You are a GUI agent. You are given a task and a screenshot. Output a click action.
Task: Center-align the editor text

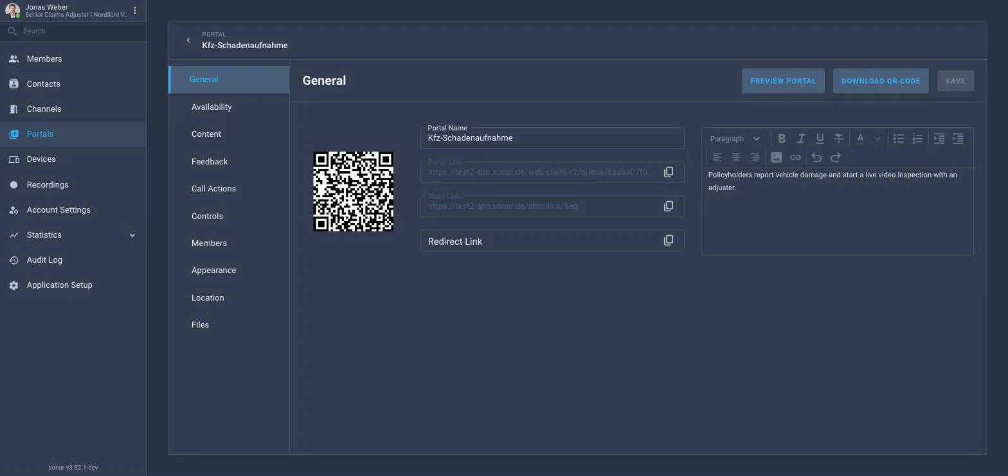click(736, 157)
